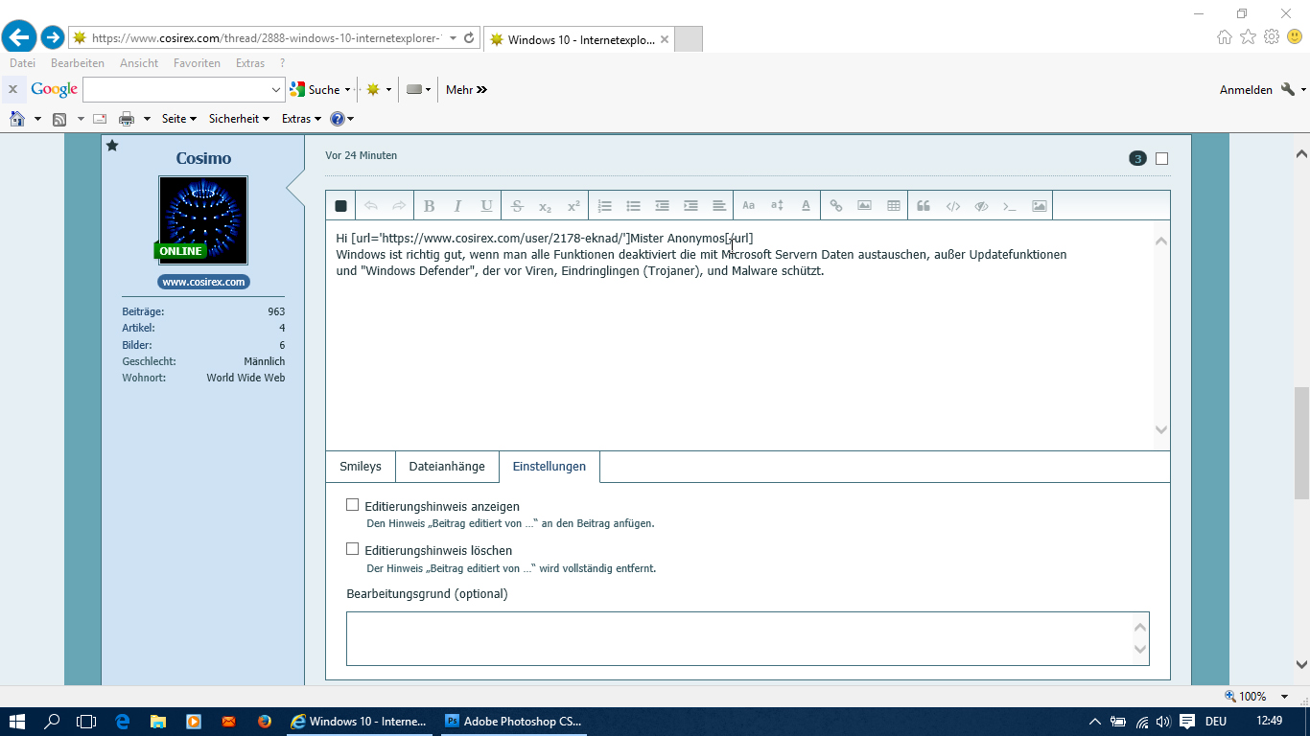Toggle BBCode source mode in the editor
1310x736 pixels.
click(x=340, y=206)
